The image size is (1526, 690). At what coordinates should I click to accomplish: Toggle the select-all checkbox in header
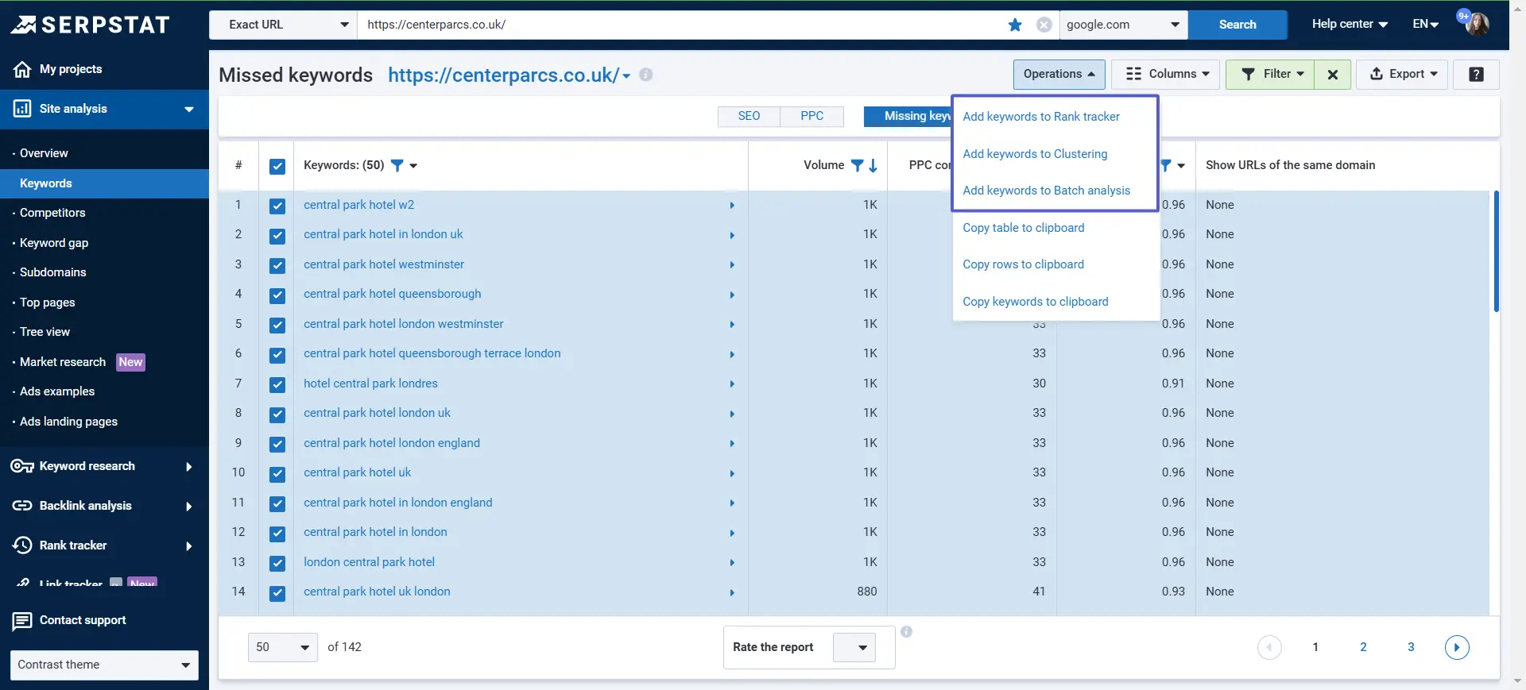(277, 167)
